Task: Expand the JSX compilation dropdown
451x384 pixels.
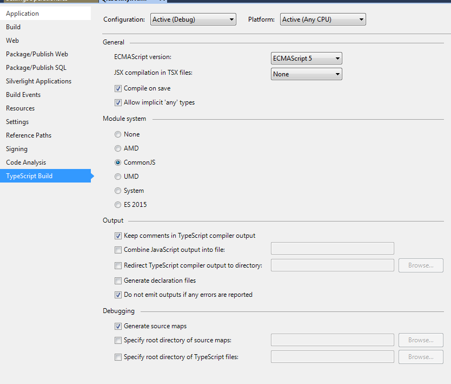Action: pyautogui.click(x=306, y=74)
